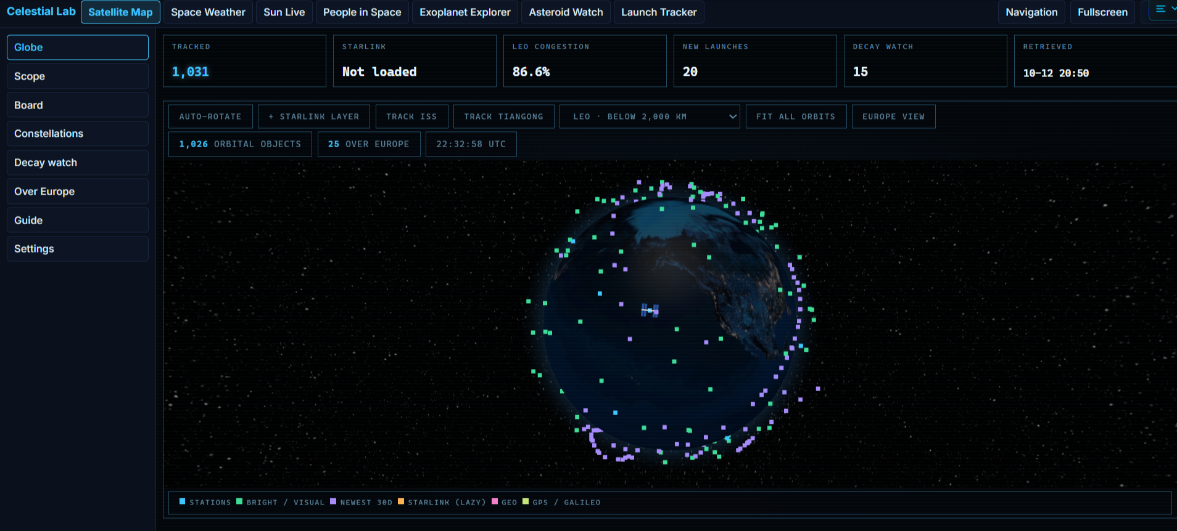Click the Starlink (Lazy) legend swatch

(x=401, y=501)
